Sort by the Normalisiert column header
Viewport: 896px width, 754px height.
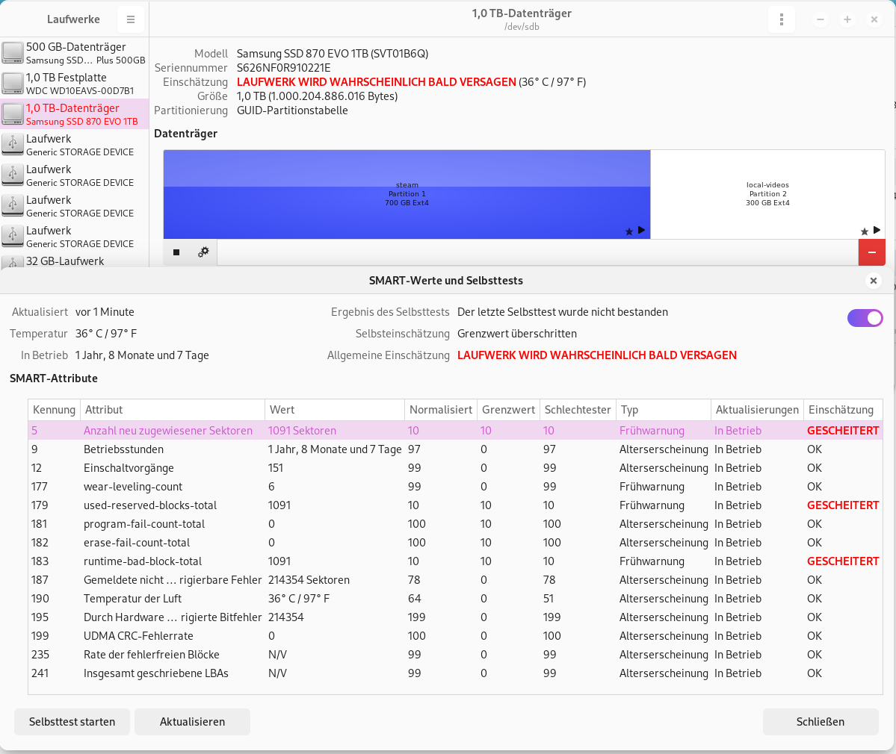pos(441,410)
